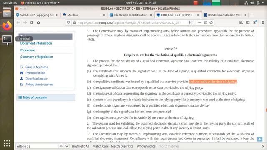Viewport: 267px width, 150px height.
Task: Open a new browser tab
Action: 252,15
